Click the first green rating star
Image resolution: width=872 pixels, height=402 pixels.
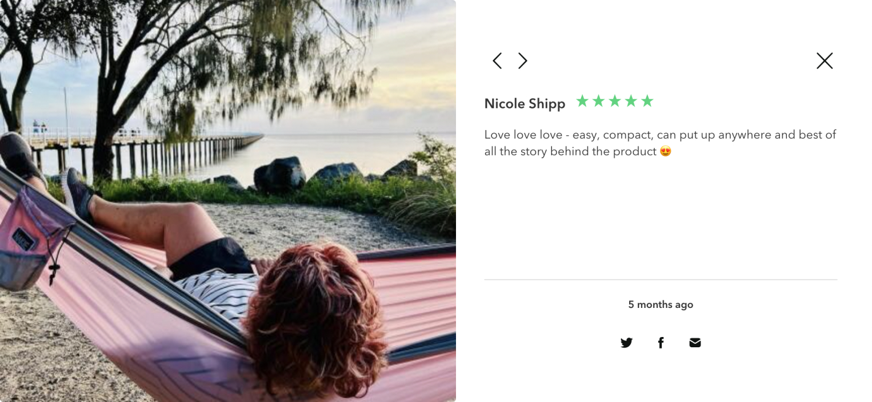[x=582, y=101]
